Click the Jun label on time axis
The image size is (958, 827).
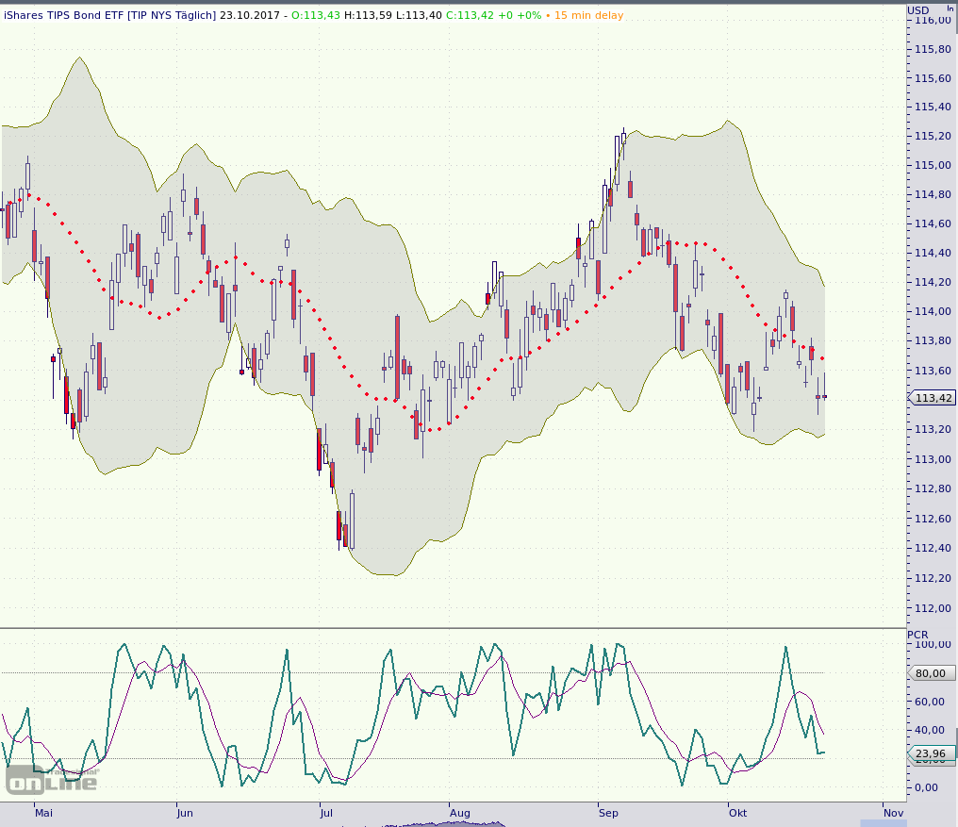tap(185, 813)
